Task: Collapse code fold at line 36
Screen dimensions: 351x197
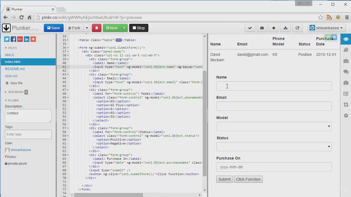Action: [x=68, y=48]
